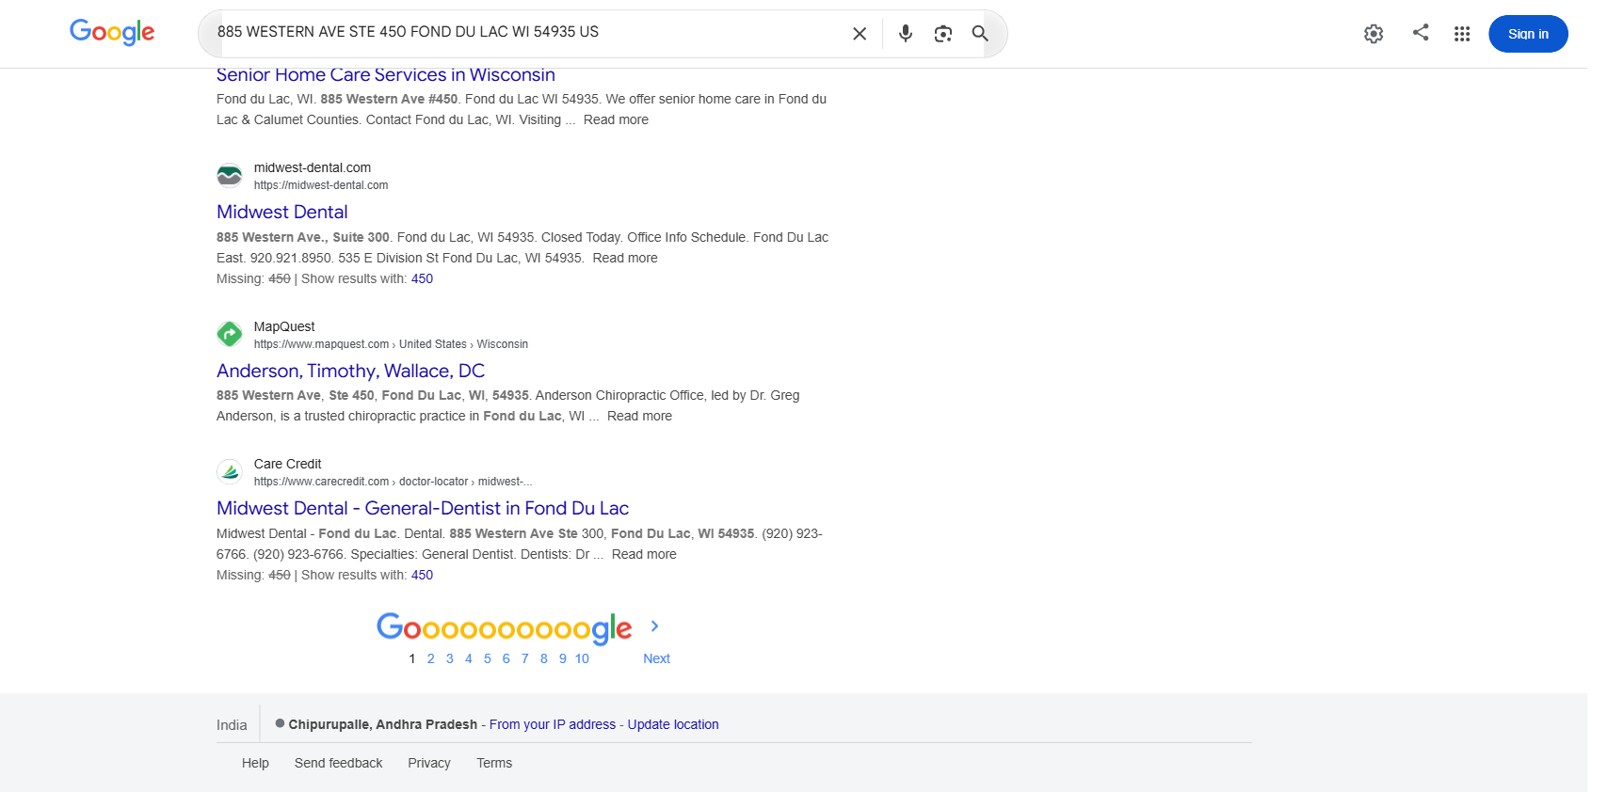1607x792 pixels.
Task: Submit search using the magnifier icon
Action: [980, 34]
